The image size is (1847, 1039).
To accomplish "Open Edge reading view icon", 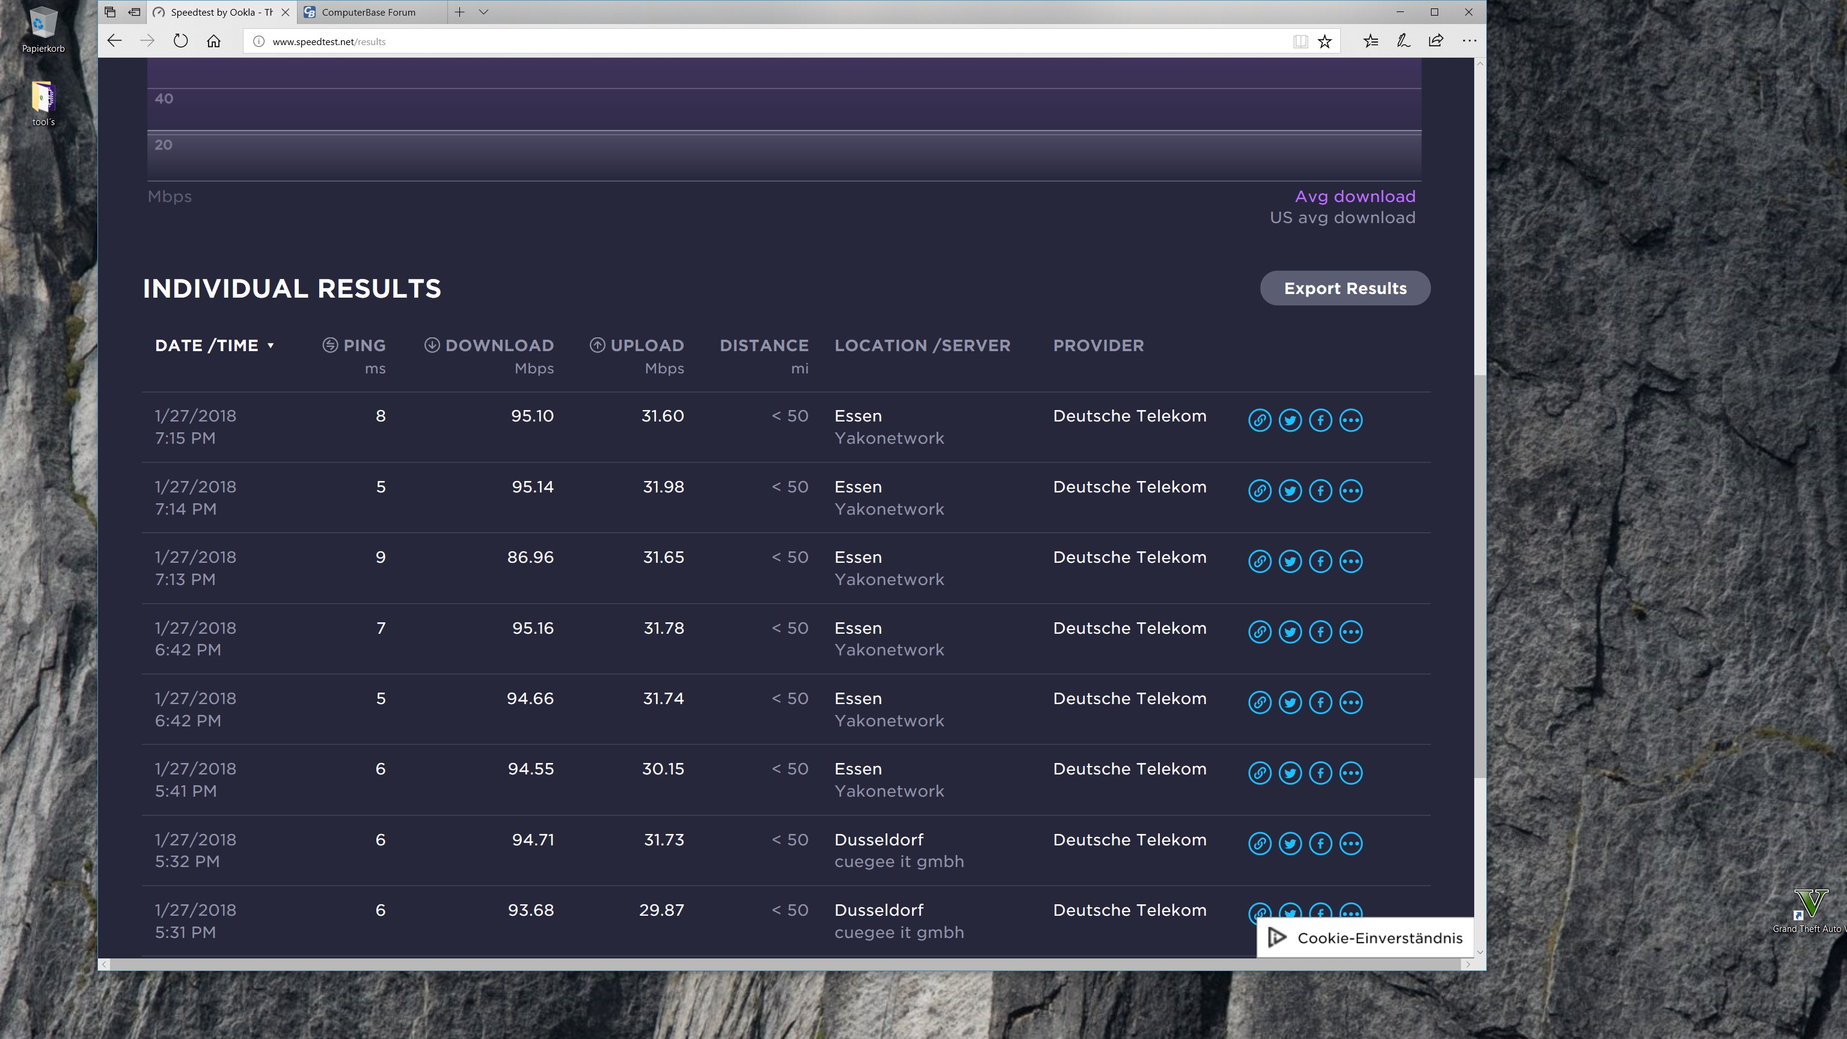I will pyautogui.click(x=1300, y=41).
